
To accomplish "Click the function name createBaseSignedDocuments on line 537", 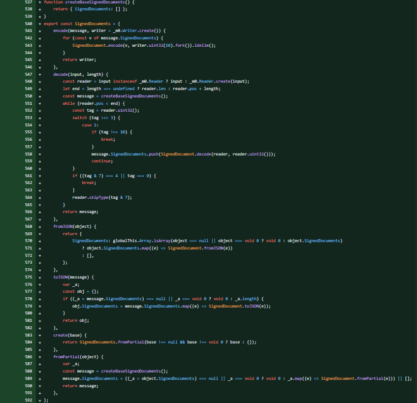I will tap(95, 2).
